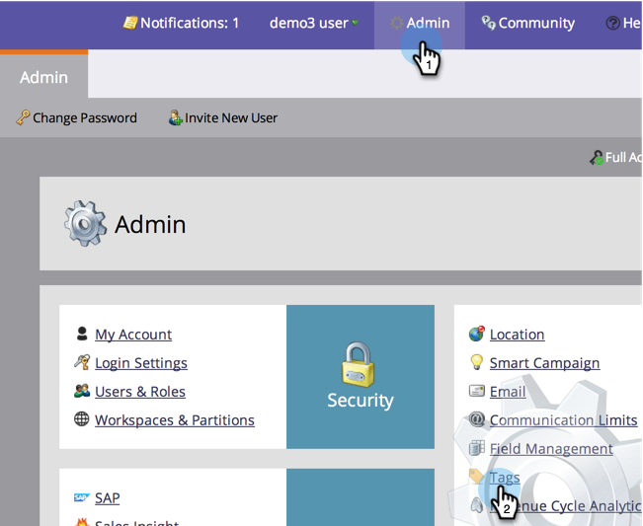Image resolution: width=643 pixels, height=526 pixels.
Task: Click the large Admin gear icon
Action: pos(85,223)
